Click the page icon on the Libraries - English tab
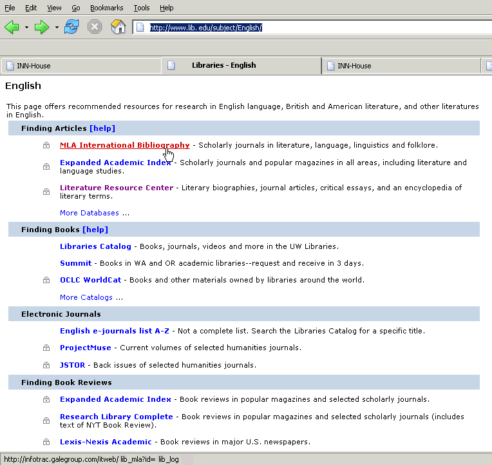The image size is (492, 465). (x=171, y=65)
